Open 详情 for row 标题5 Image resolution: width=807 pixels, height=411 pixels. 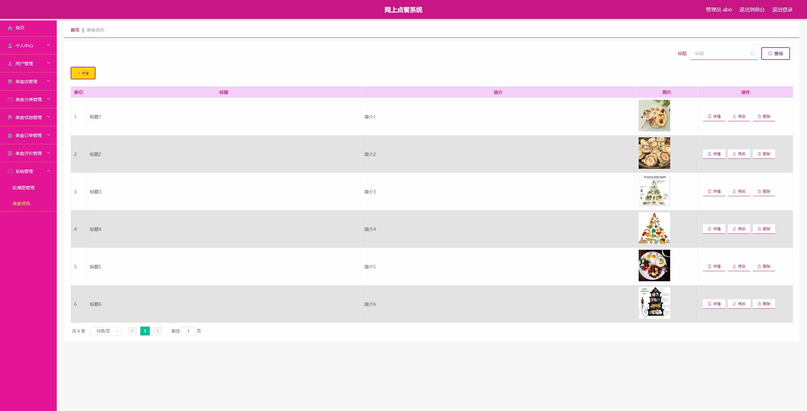pyautogui.click(x=714, y=266)
